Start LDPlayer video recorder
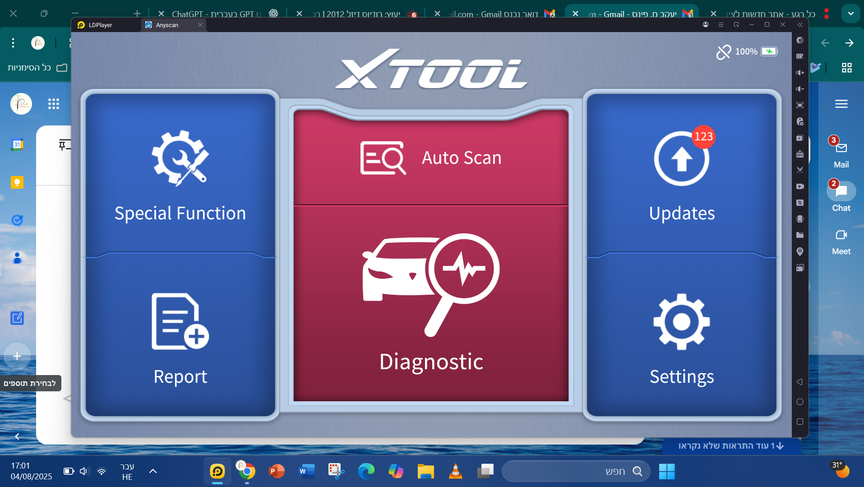Viewport: 864px width, 487px height. coord(800,186)
